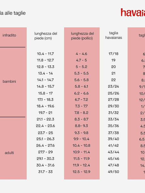
Task: Click the 23.7 - 25 cm value
Action: (45, 133)
